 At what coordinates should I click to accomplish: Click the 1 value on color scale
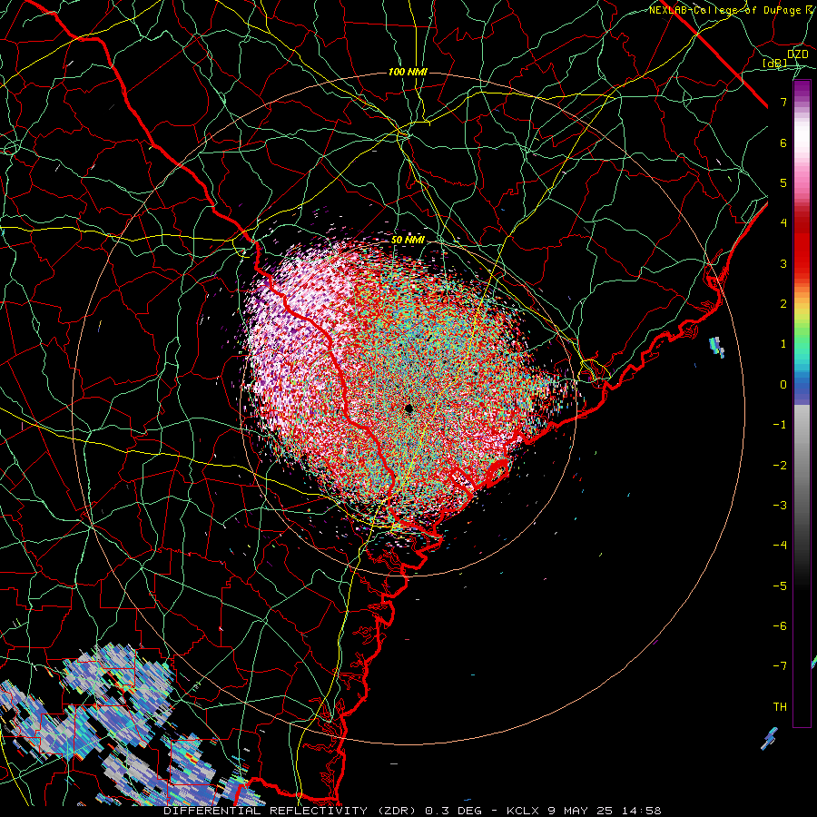783,344
